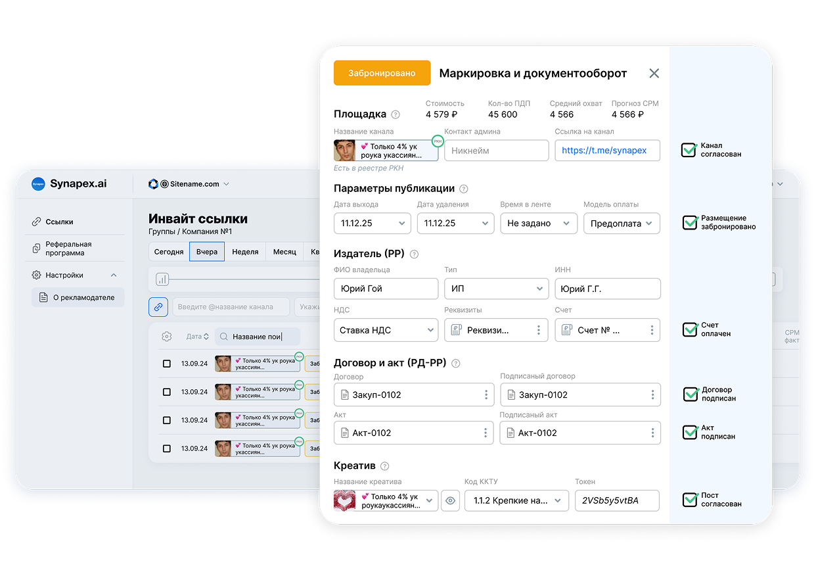
Task: Open Ставка НДС dropdown
Action: coord(386,330)
